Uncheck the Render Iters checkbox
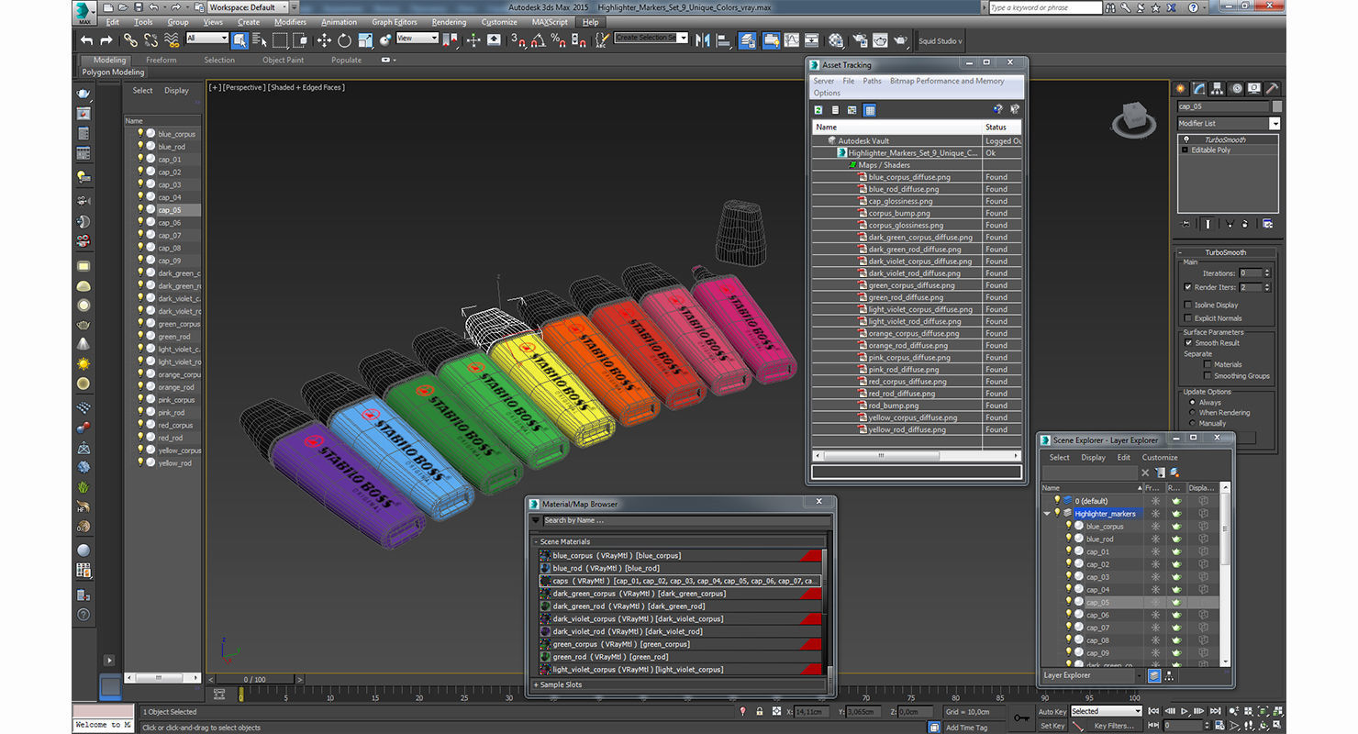The height and width of the screenshot is (734, 1358). click(1188, 287)
